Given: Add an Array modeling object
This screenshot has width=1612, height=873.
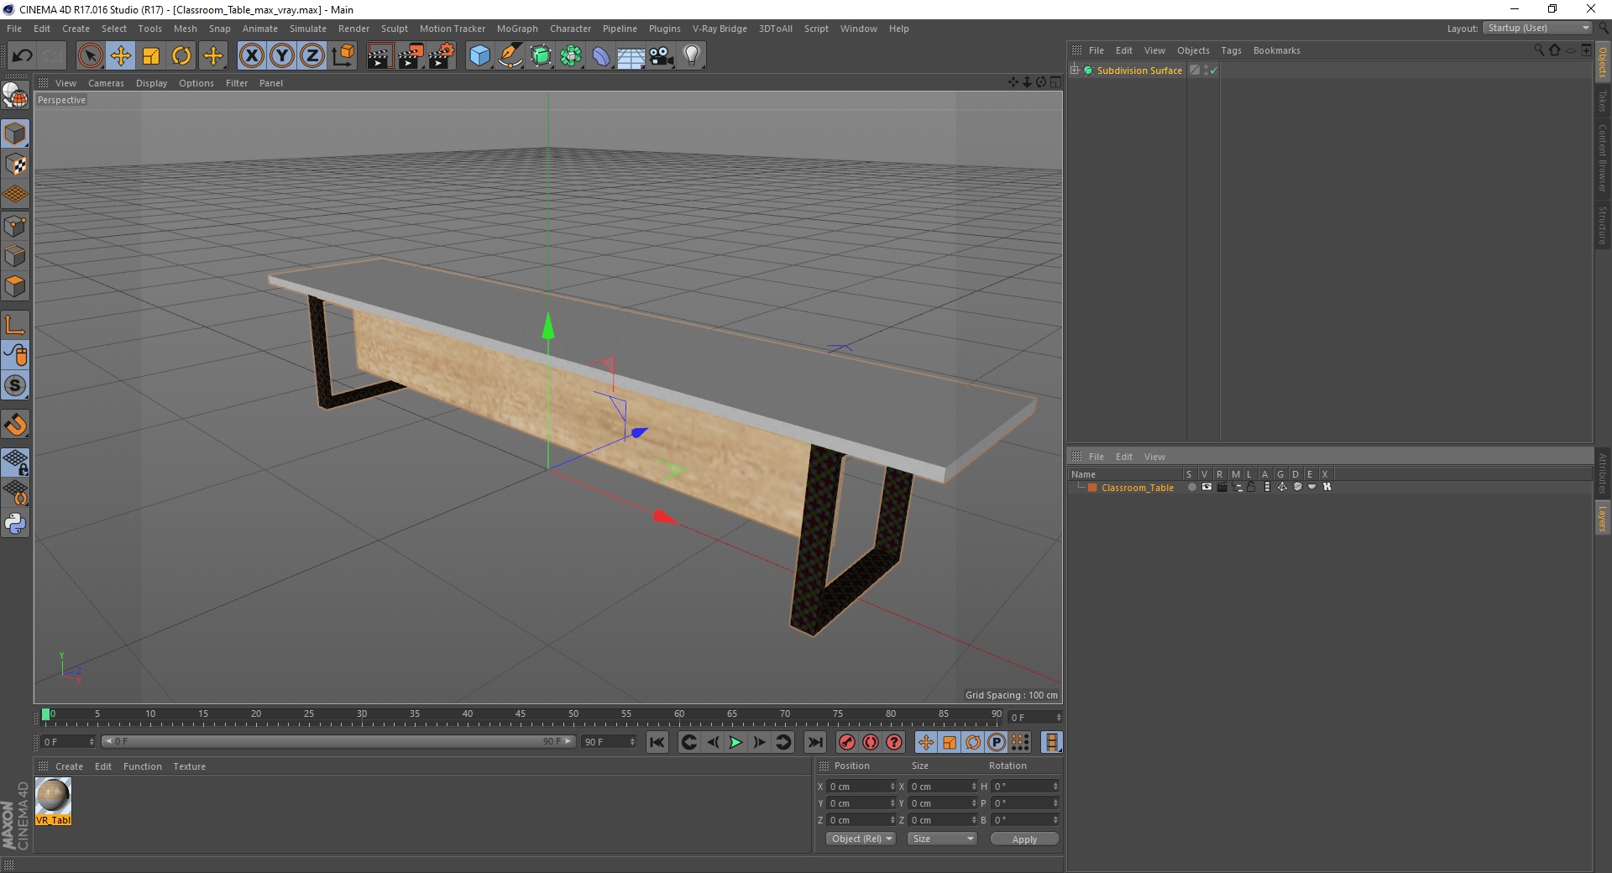Looking at the screenshot, I should [x=571, y=56].
